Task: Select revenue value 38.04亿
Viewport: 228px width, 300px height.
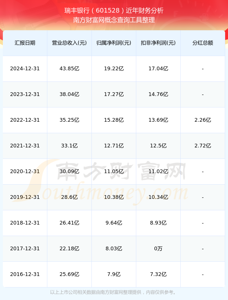Action: click(x=70, y=94)
